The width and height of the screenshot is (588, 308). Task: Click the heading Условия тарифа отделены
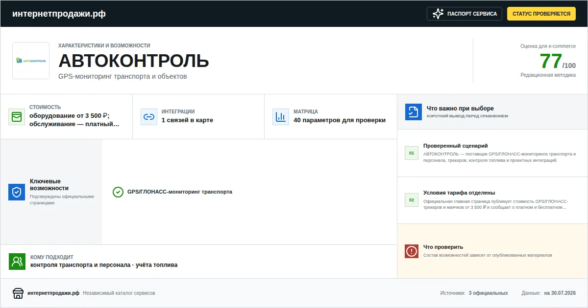pos(459,193)
